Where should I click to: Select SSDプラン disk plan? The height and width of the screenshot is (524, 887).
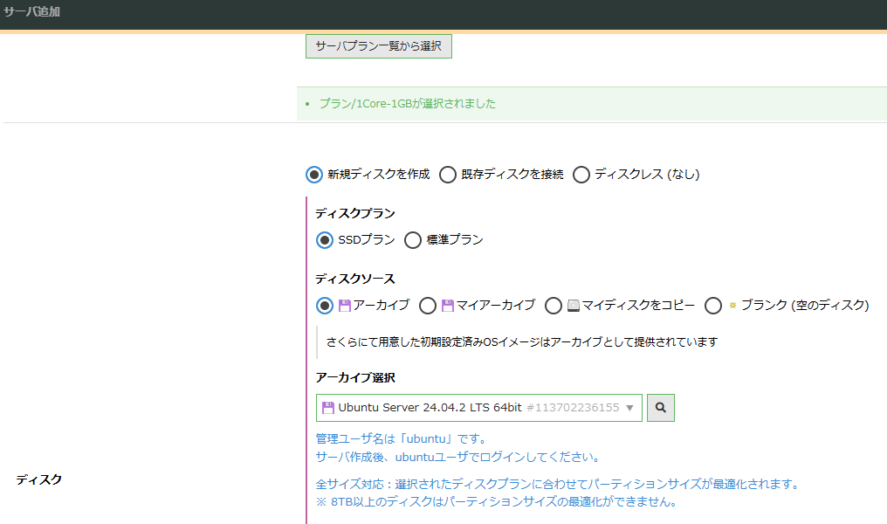pyautogui.click(x=324, y=240)
